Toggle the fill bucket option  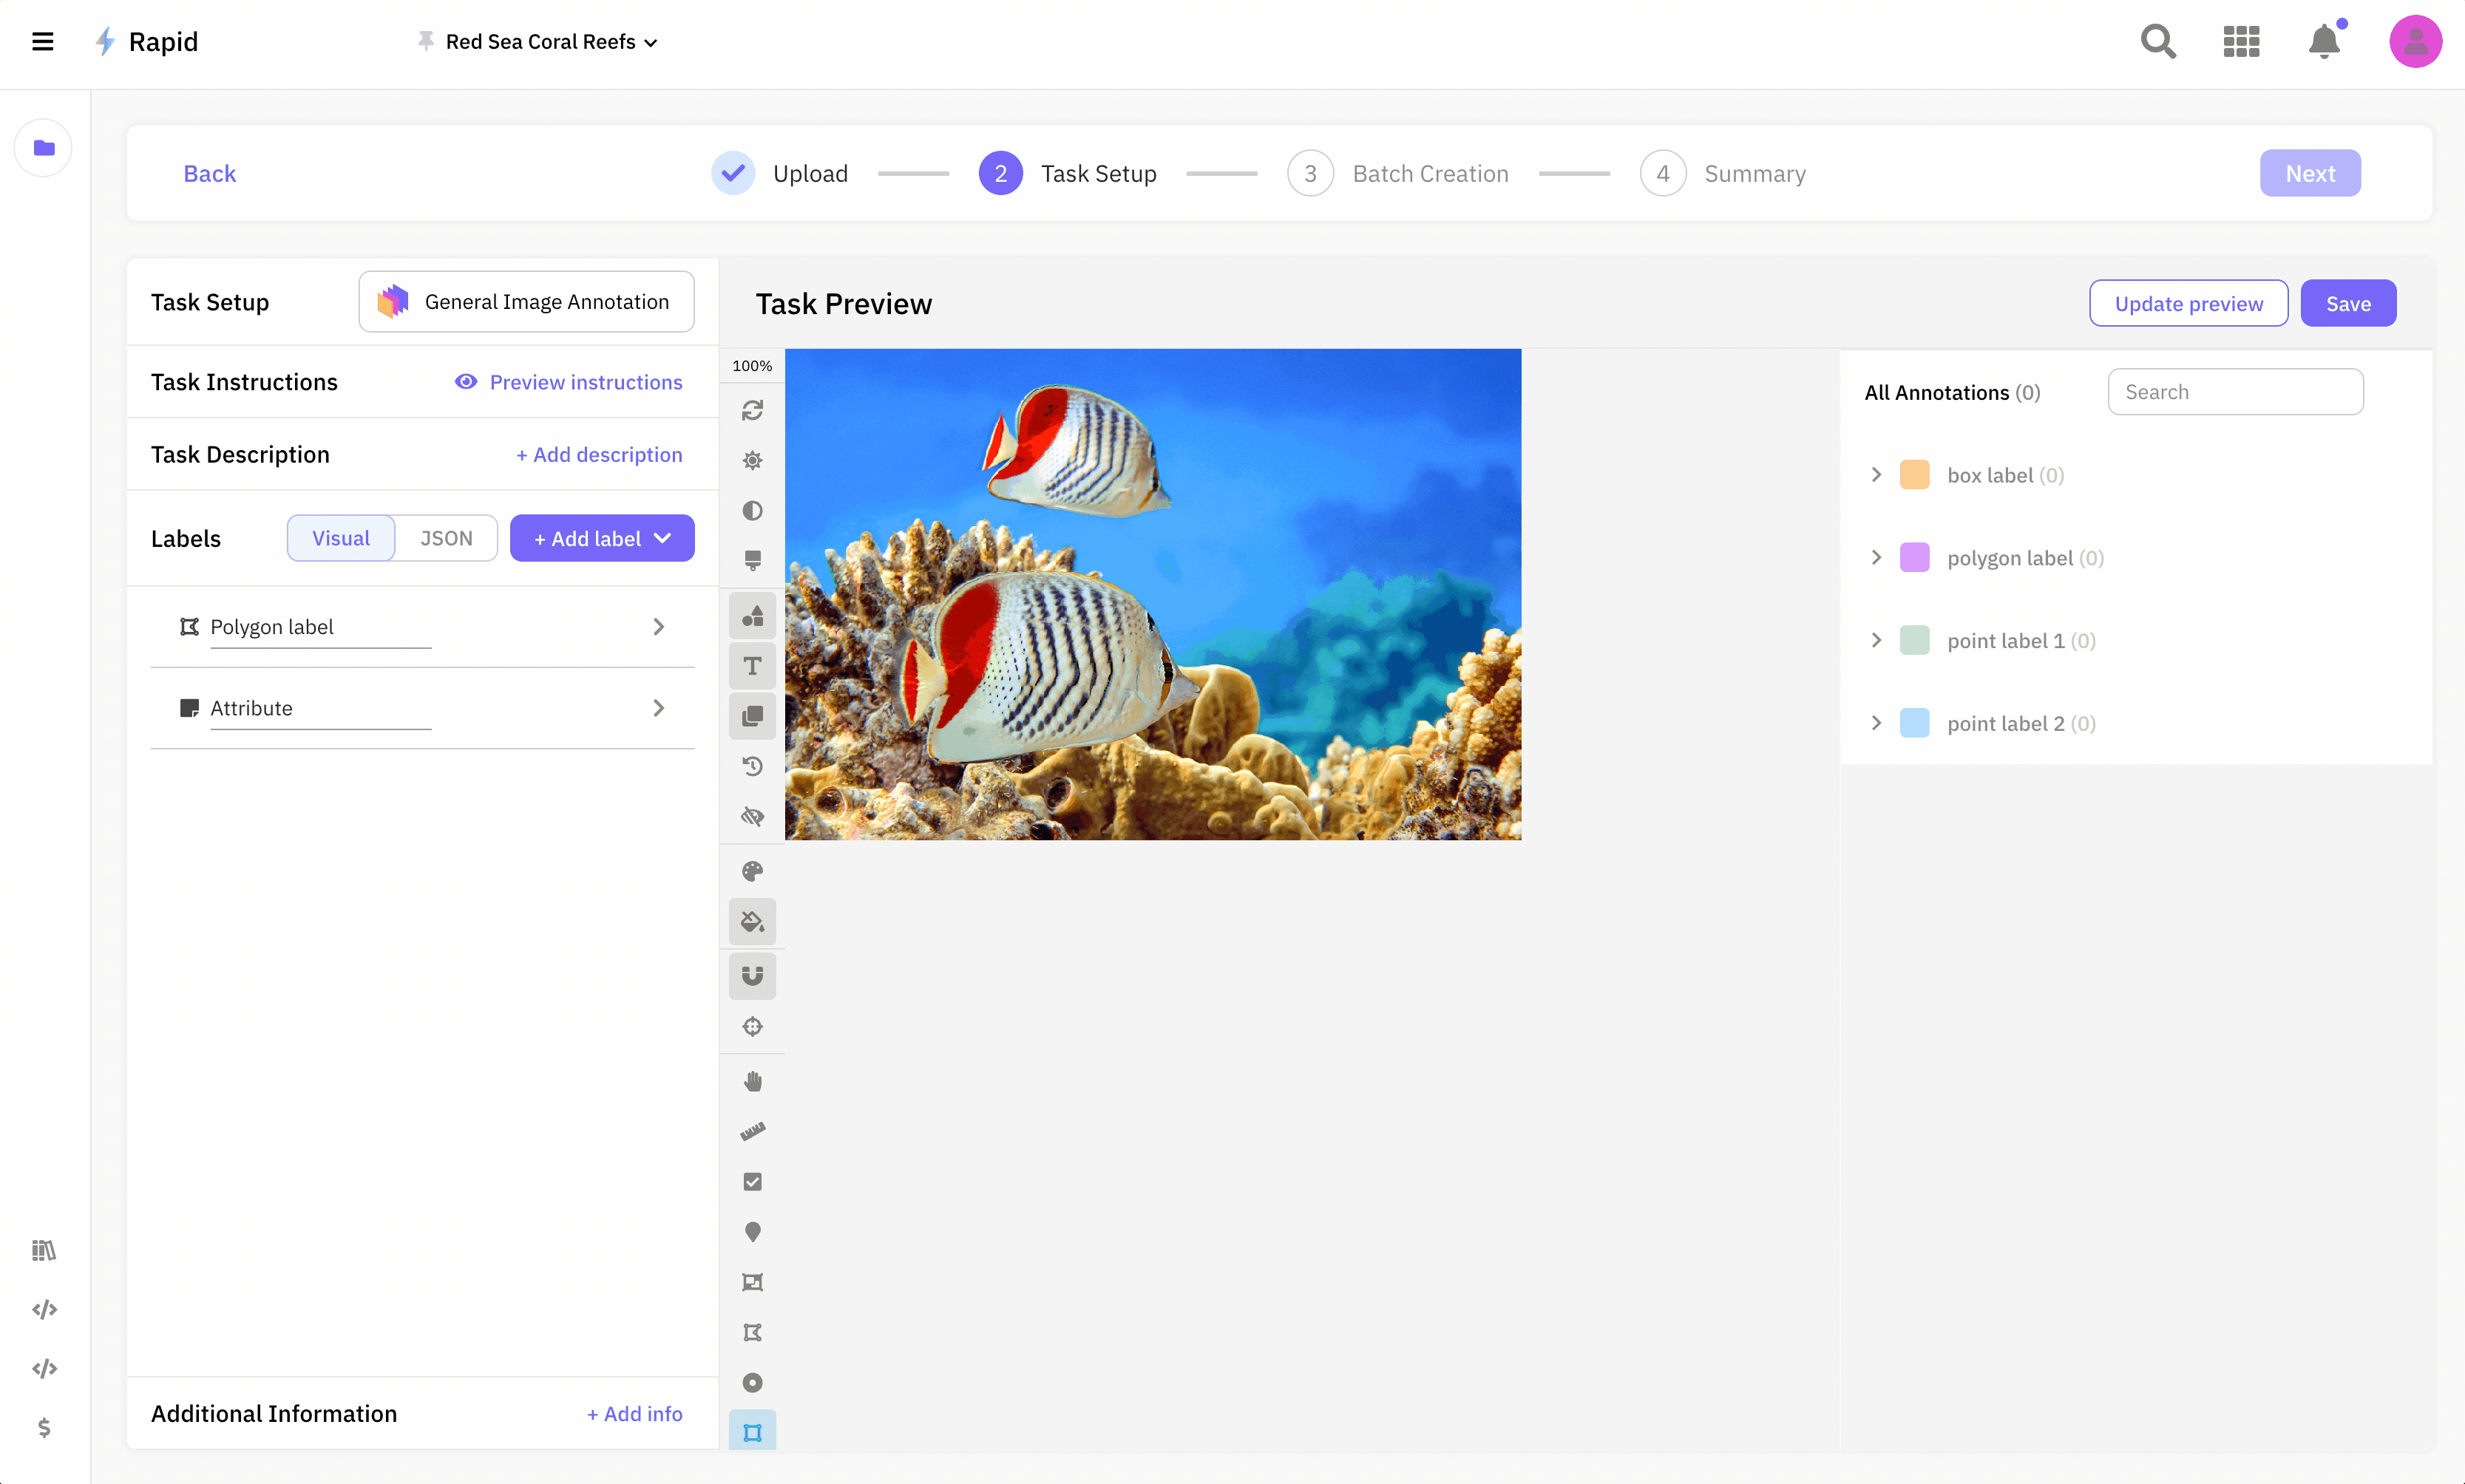753,921
